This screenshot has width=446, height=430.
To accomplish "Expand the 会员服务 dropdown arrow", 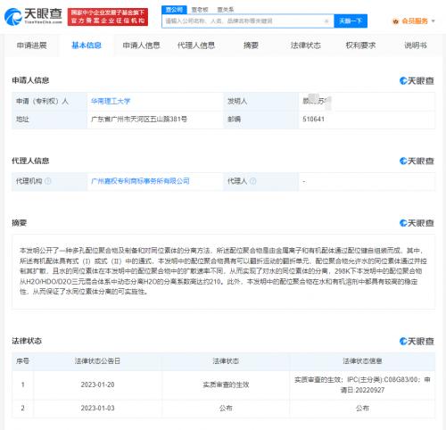I will point(433,21).
